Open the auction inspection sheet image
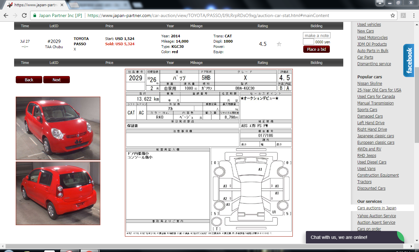Viewport: 419px width, 252px height. pyautogui.click(x=209, y=153)
